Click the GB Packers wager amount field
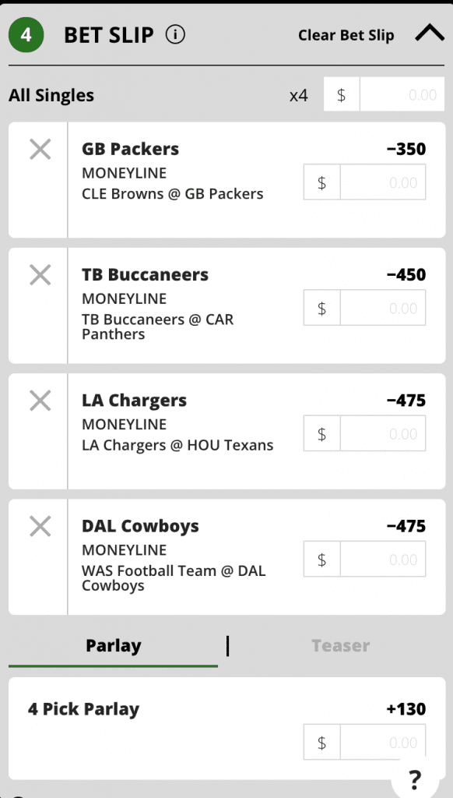 pos(364,182)
